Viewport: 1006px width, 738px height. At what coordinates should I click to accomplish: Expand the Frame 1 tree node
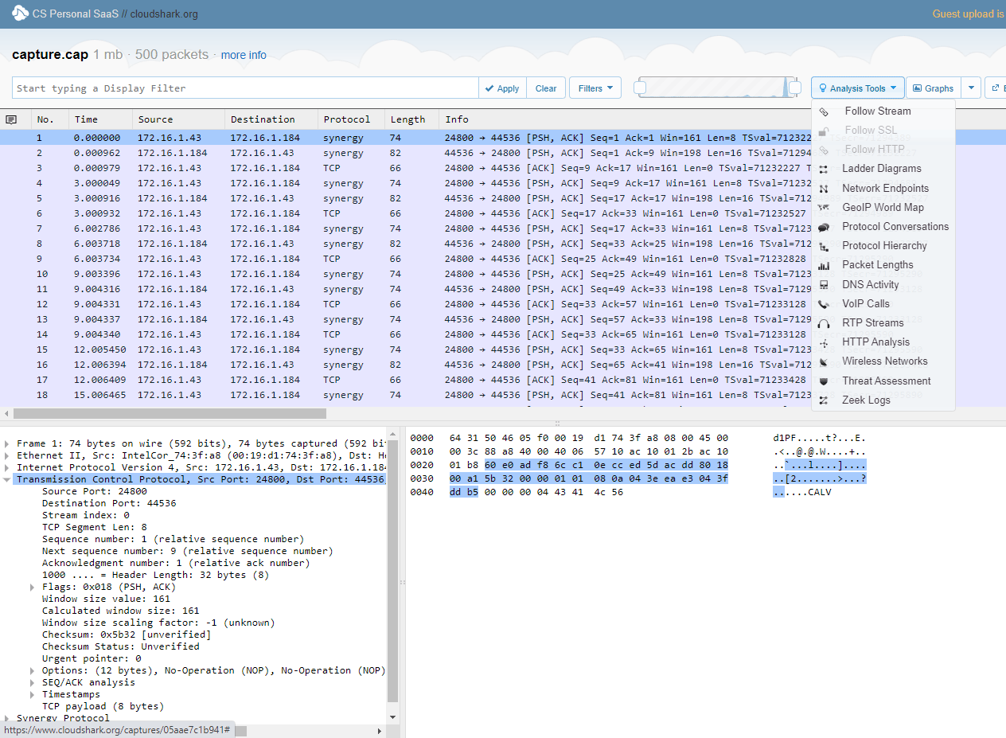(x=7, y=443)
